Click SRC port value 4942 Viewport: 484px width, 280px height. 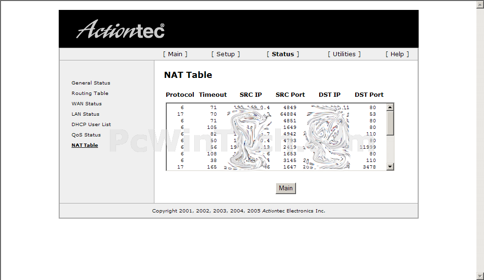(x=290, y=134)
